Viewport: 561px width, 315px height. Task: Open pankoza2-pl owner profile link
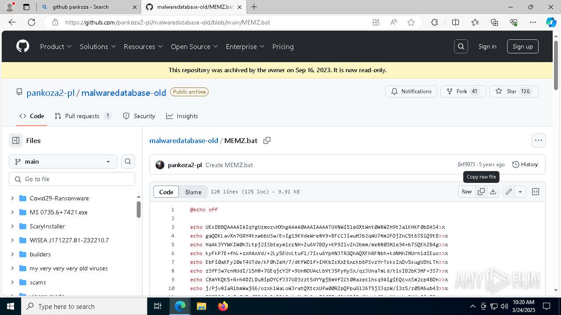pos(50,93)
